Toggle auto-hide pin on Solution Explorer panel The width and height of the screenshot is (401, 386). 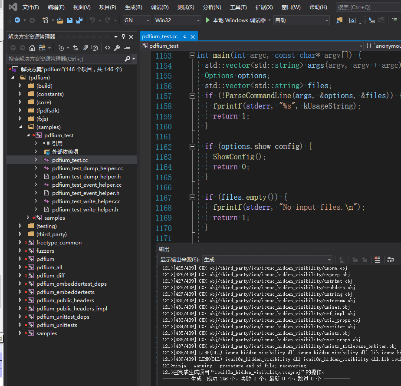[123, 37]
